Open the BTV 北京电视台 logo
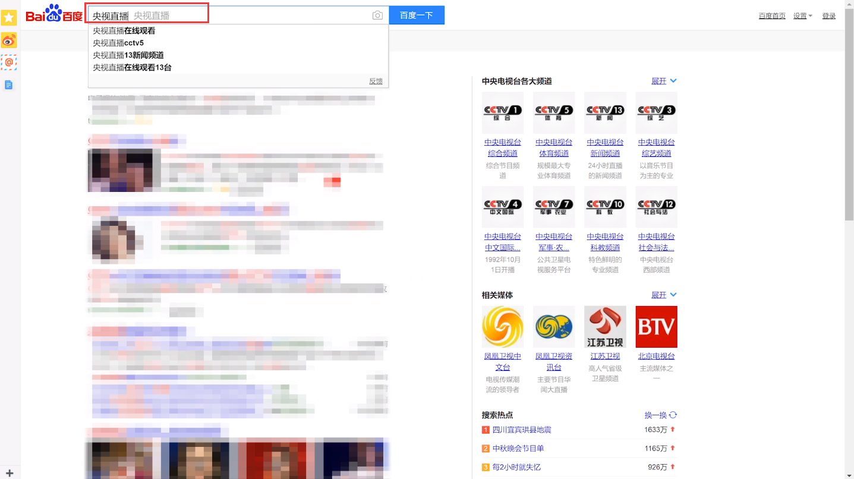This screenshot has height=479, width=854. 656,327
